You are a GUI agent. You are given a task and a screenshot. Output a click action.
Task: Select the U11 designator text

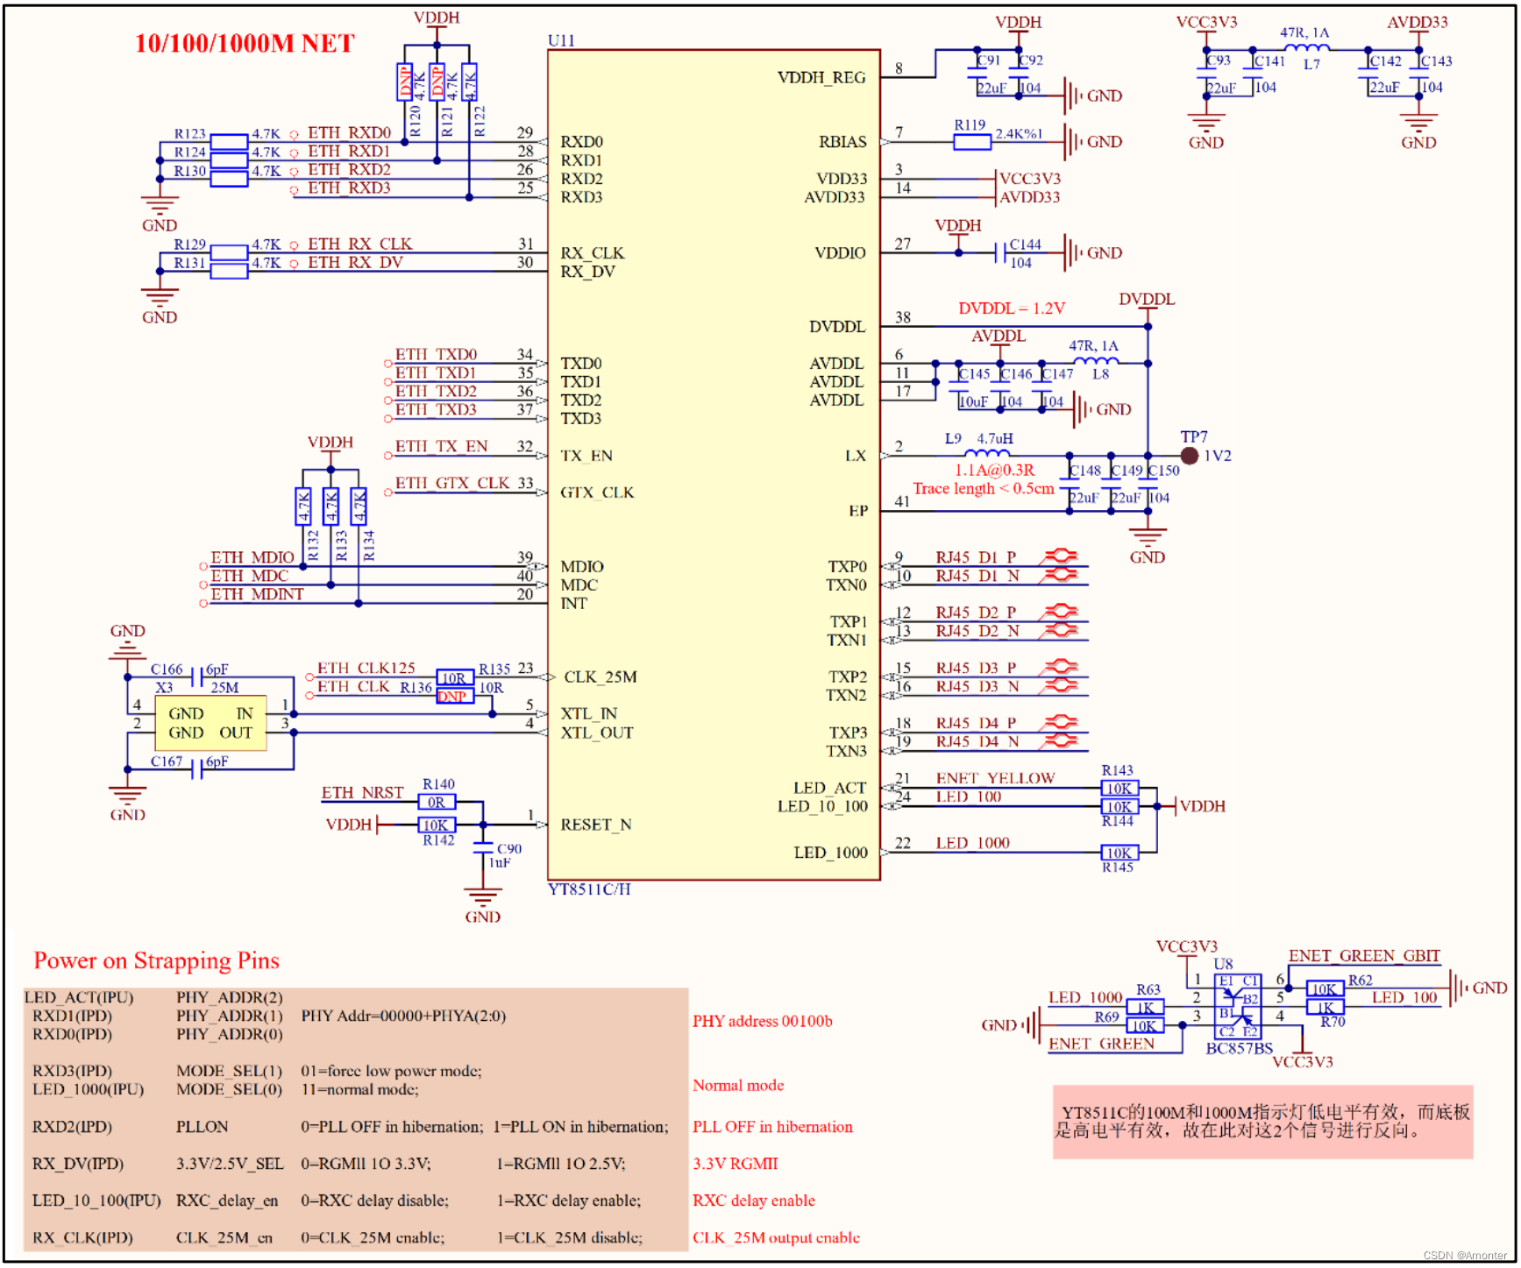tap(561, 40)
